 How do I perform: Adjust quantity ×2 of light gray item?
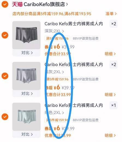tap(114, 64)
